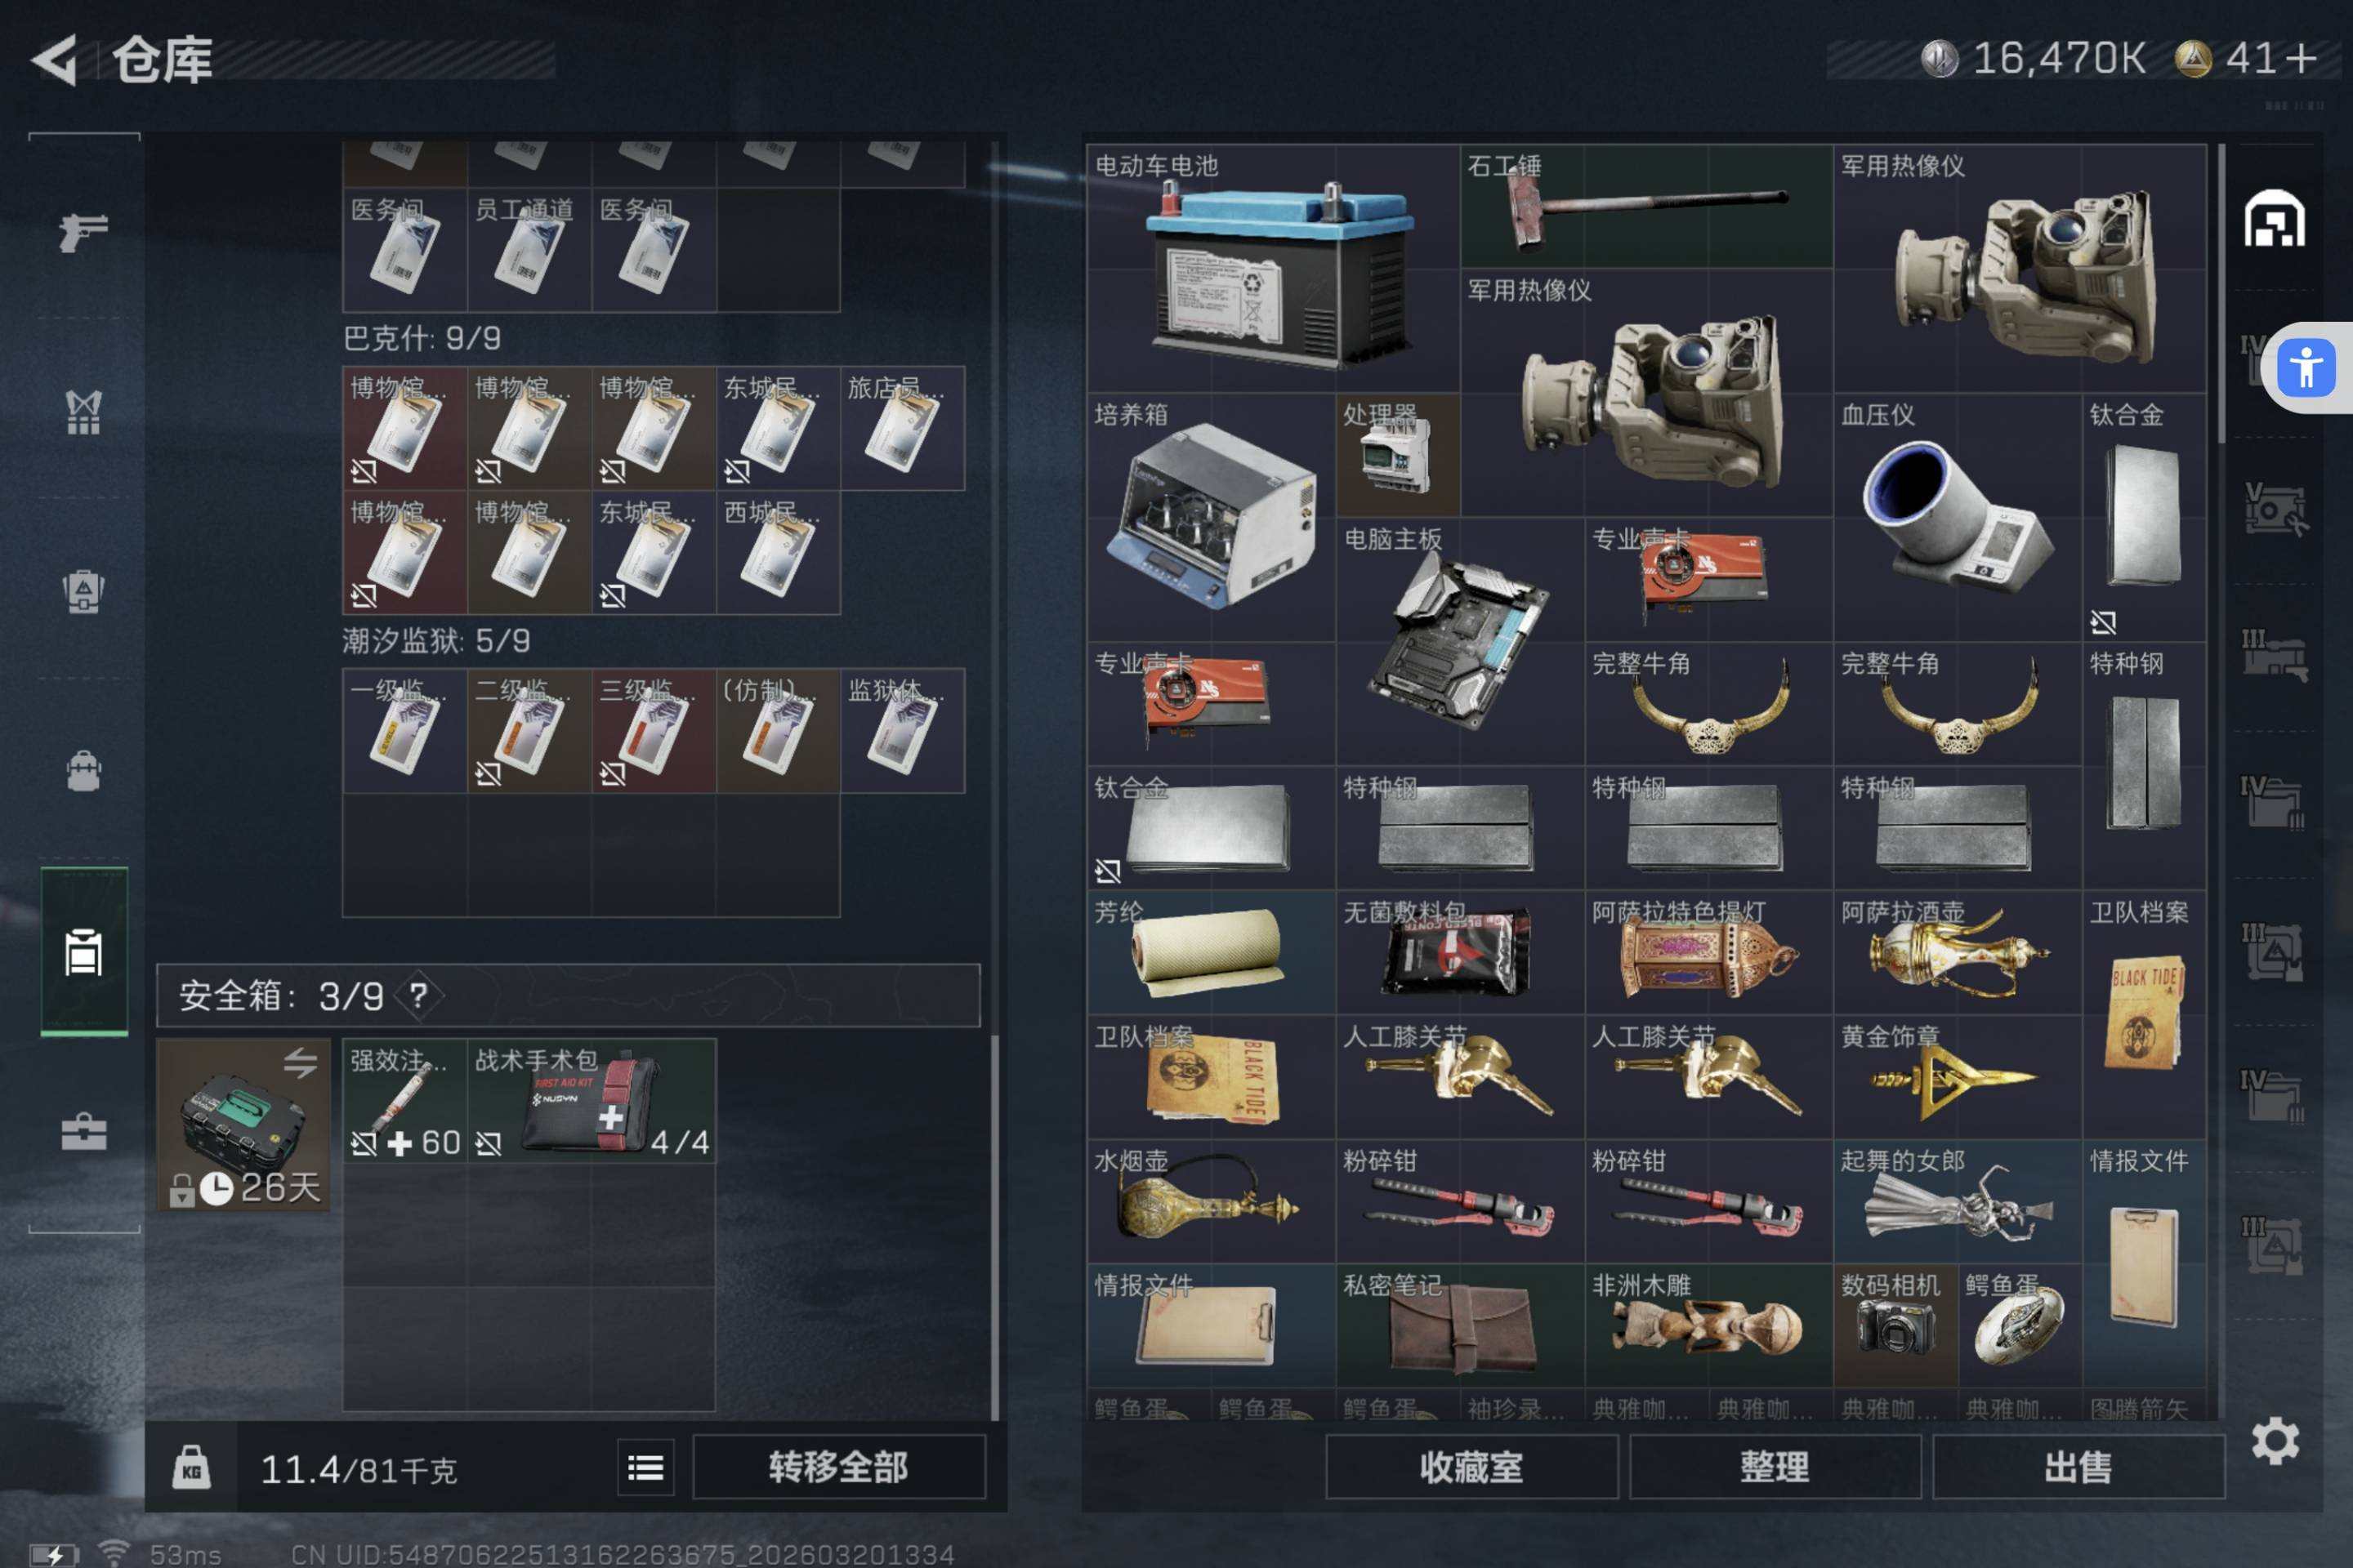Open the weapons pistol category in the sidebar
This screenshot has height=1568, width=2353.
click(83, 232)
